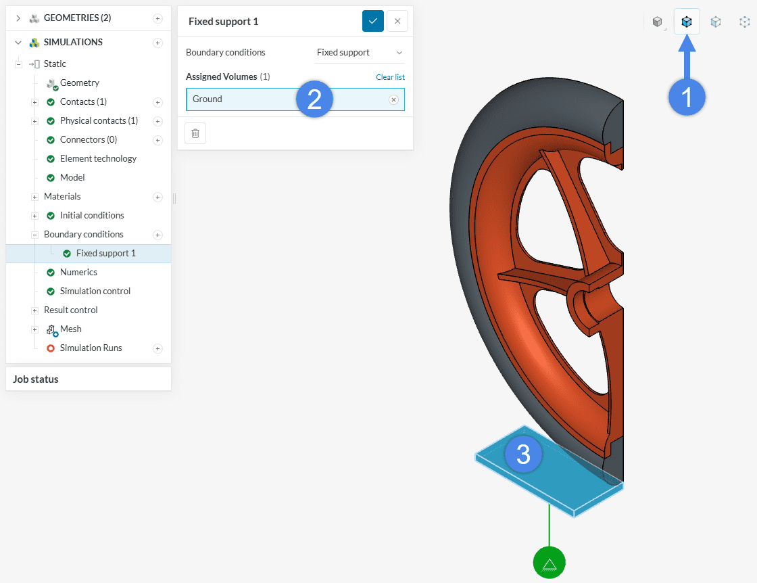Open the Boundary conditions type dropdown
The width and height of the screenshot is (757, 583).
click(360, 53)
